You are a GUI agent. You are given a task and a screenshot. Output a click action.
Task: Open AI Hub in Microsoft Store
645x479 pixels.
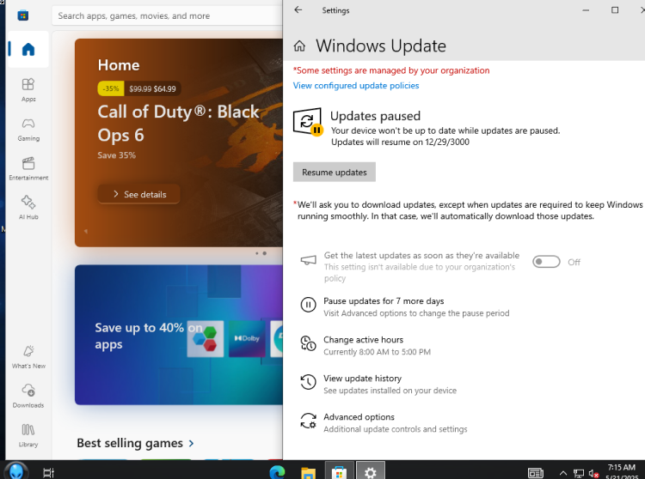pos(28,207)
